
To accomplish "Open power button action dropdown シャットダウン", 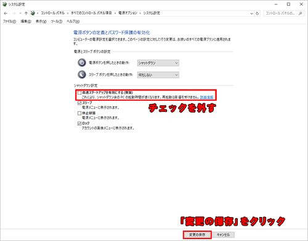I will click(158, 63).
